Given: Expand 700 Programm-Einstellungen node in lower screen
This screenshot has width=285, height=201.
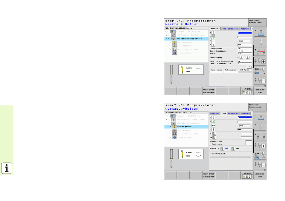Looking at the screenshot, I should [x=167, y=119].
